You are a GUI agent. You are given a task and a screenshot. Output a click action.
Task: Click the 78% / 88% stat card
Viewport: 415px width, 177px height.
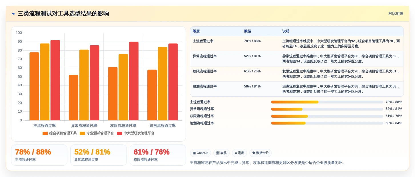[39, 155]
